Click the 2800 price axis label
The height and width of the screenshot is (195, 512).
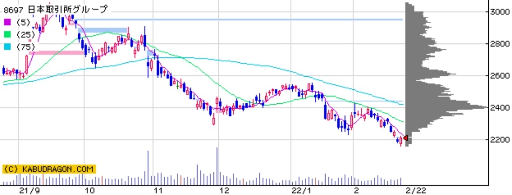tap(500, 44)
